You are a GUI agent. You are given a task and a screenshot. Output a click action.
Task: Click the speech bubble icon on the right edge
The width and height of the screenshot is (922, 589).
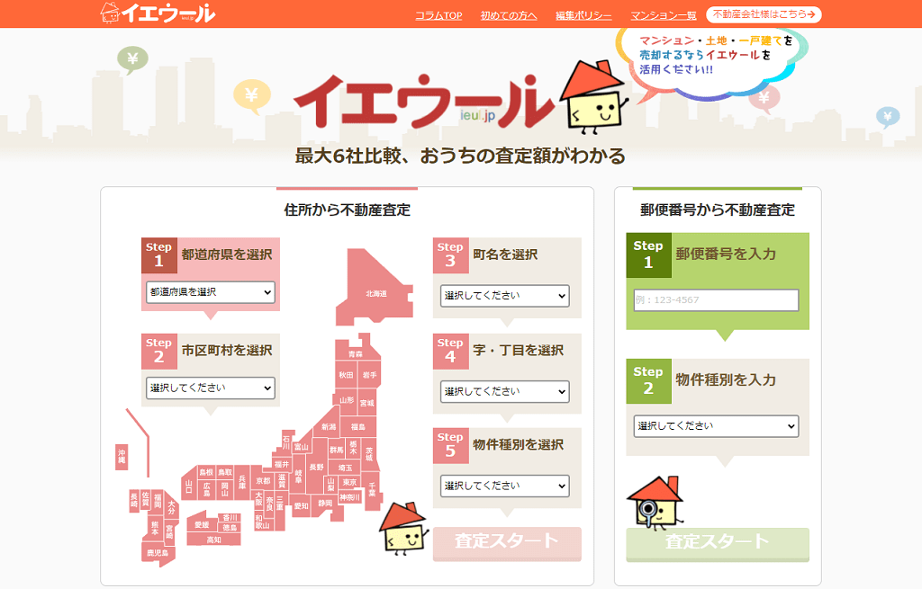click(890, 115)
